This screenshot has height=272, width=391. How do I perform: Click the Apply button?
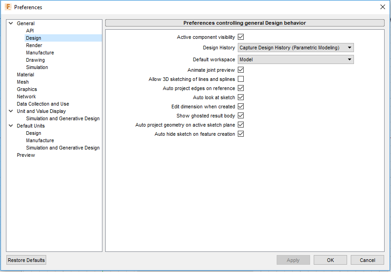(293, 260)
